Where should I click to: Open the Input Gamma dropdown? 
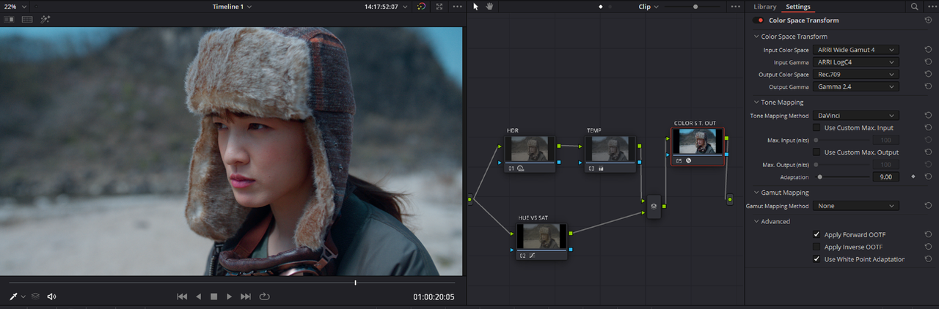[856, 62]
